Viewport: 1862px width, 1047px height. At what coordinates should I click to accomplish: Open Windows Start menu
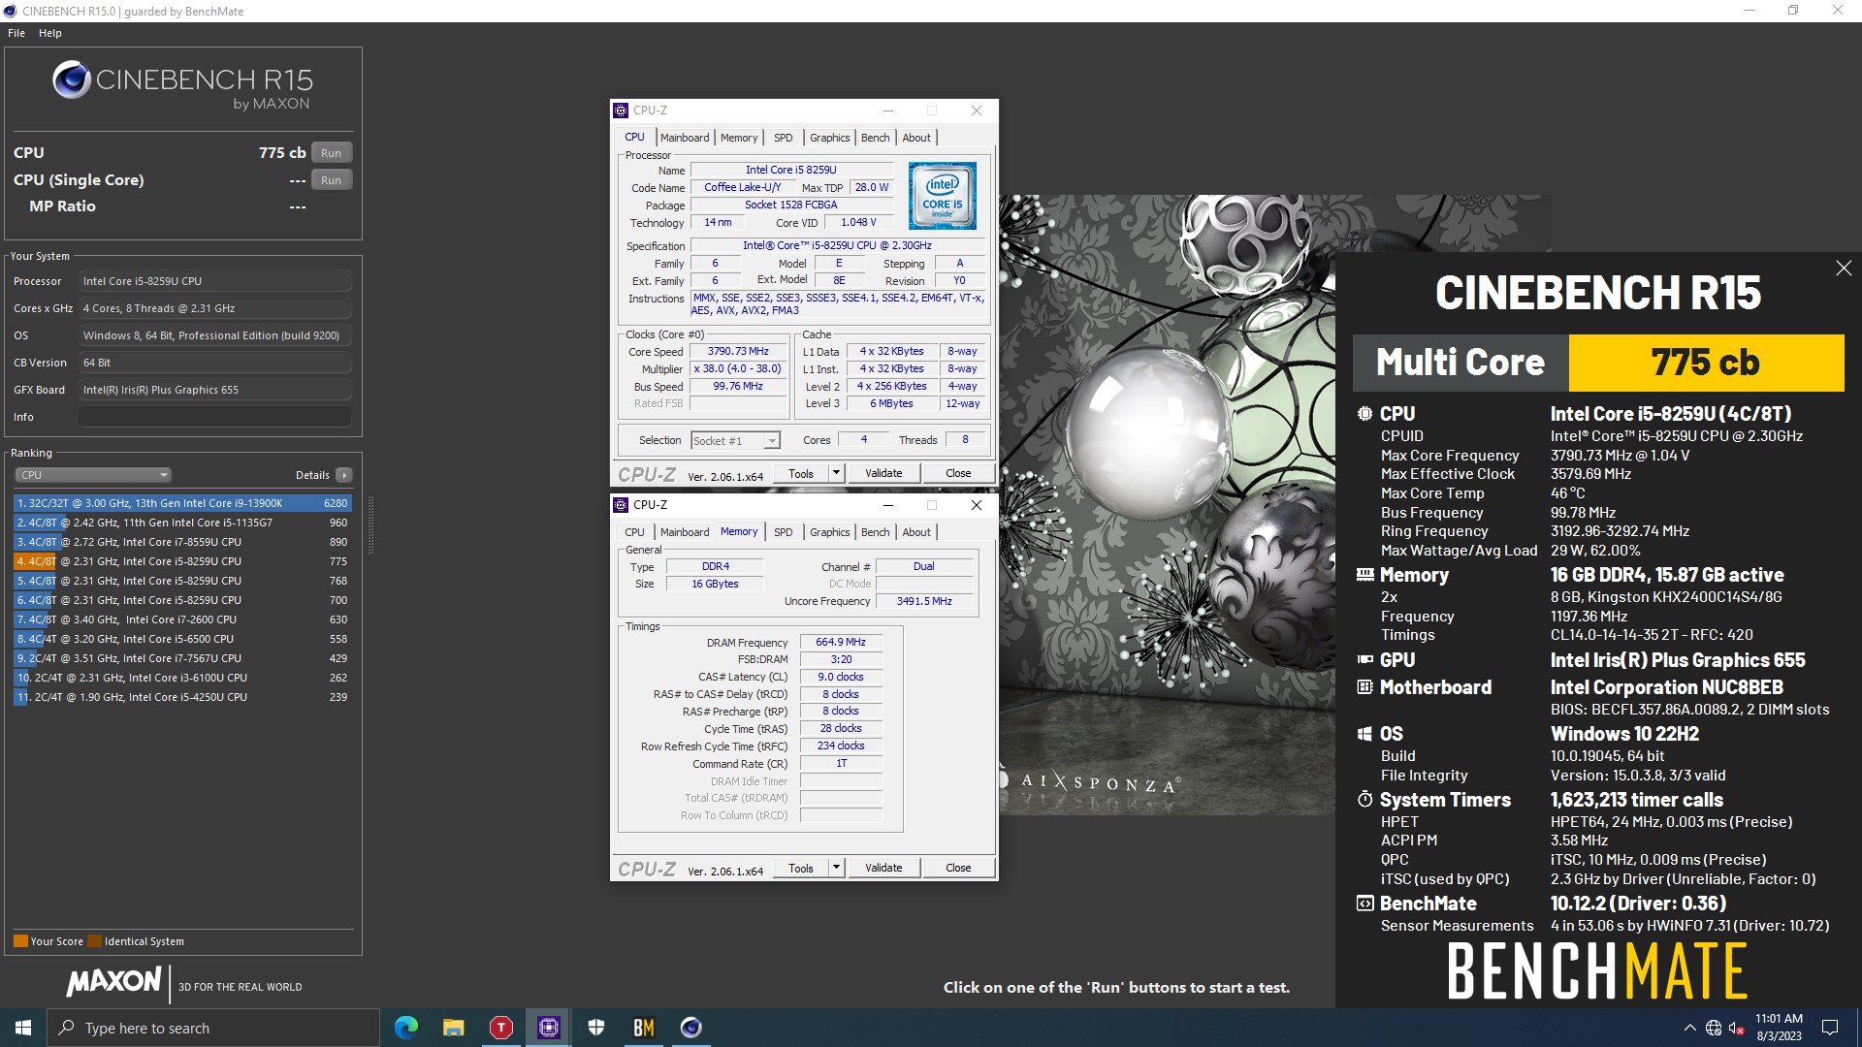23,1028
